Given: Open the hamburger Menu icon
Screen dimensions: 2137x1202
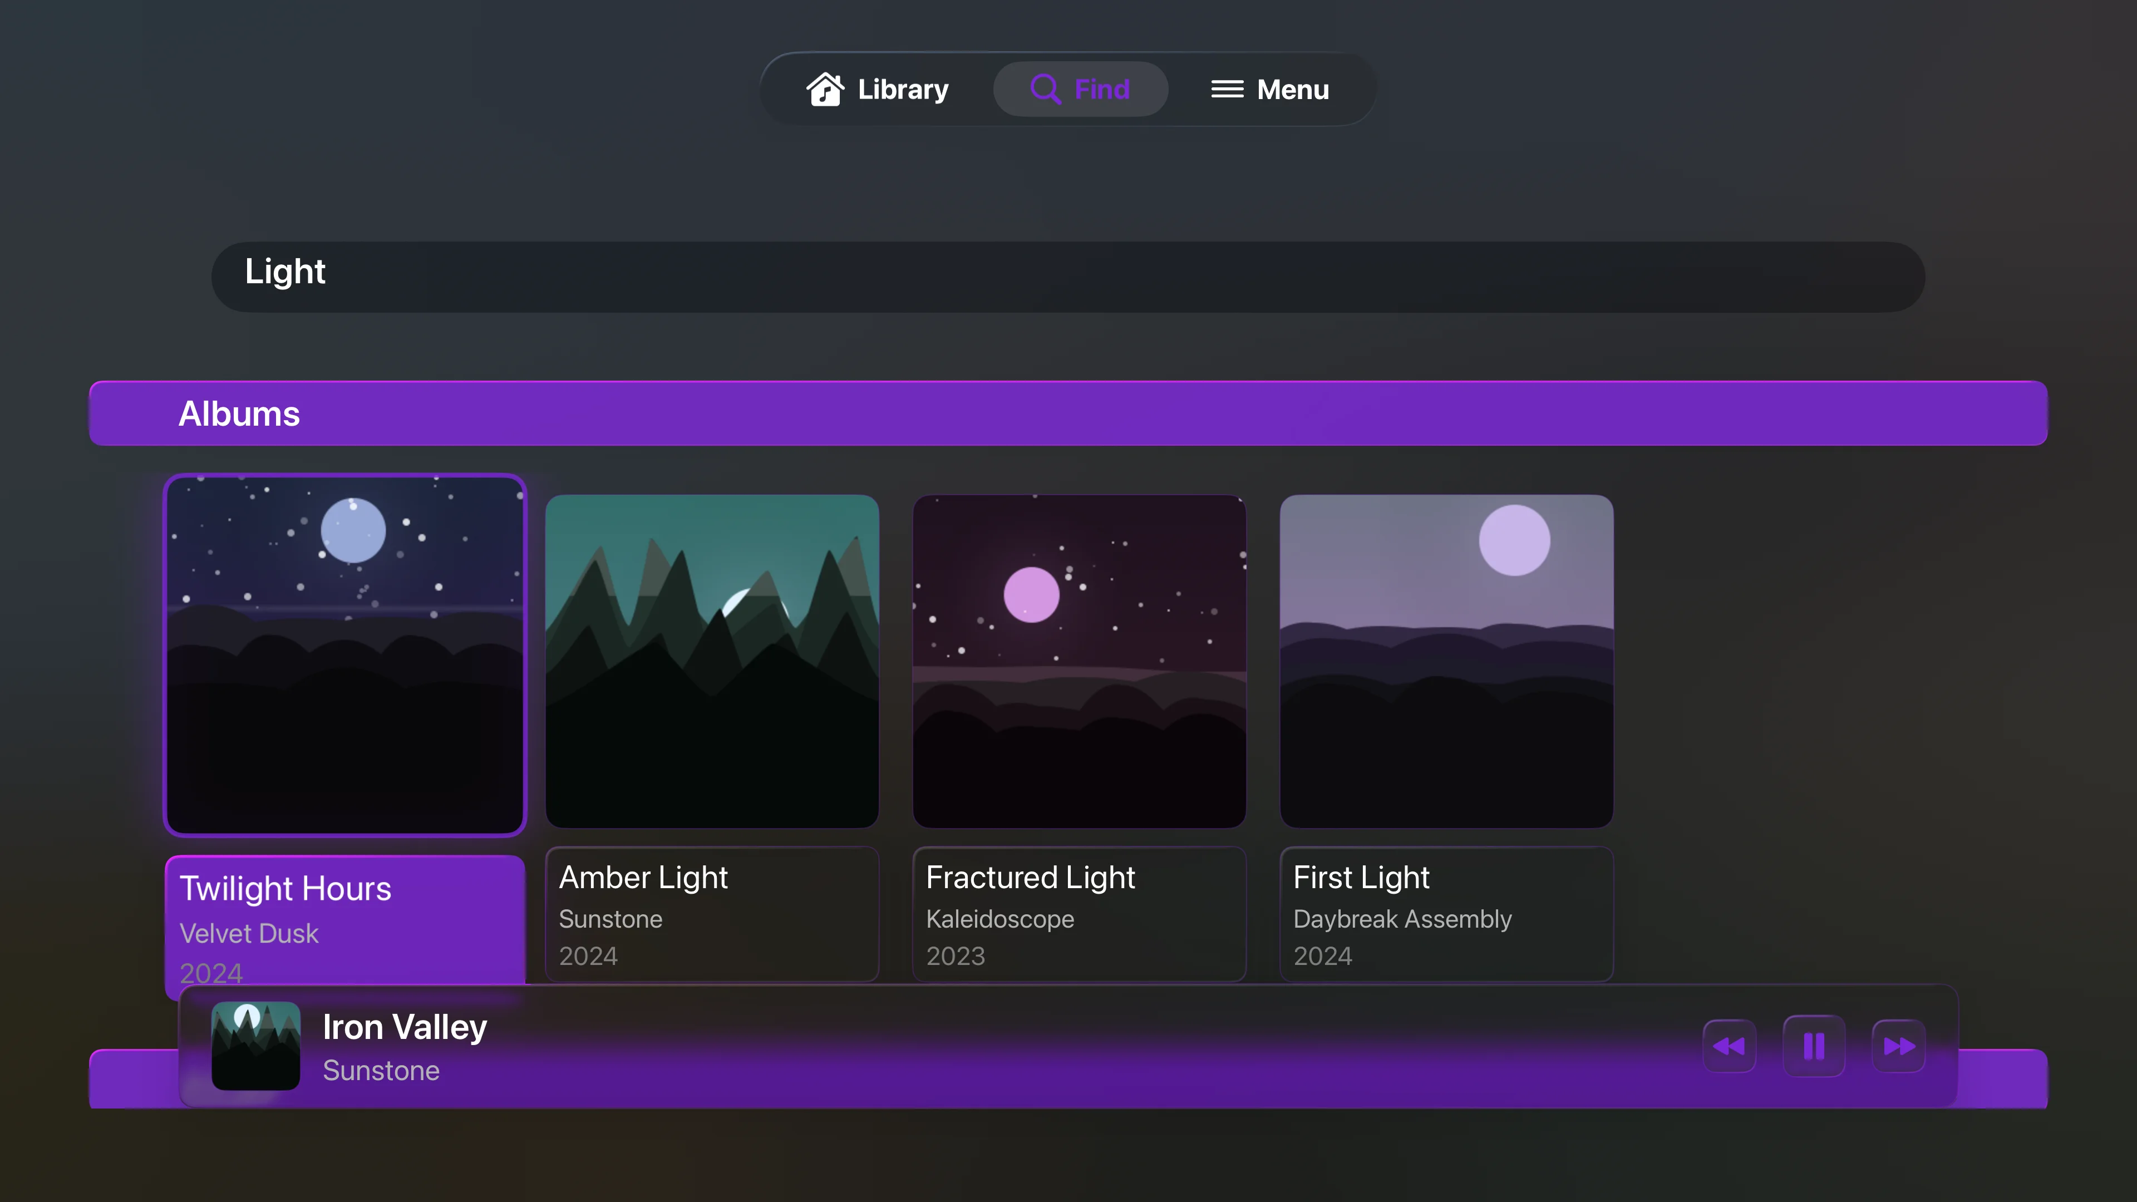Looking at the screenshot, I should [1227, 89].
